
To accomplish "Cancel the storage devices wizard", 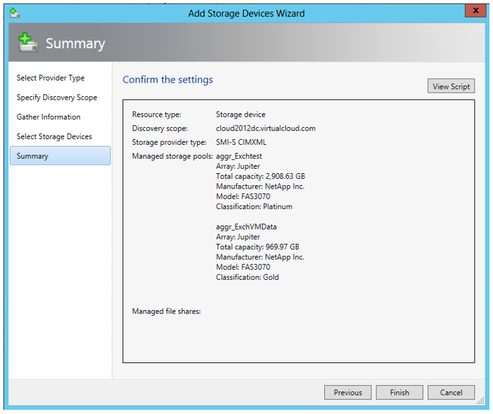I will (x=451, y=393).
